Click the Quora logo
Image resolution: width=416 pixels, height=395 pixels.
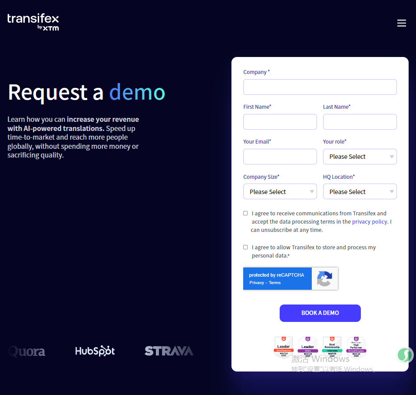click(x=27, y=351)
